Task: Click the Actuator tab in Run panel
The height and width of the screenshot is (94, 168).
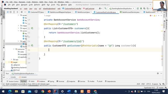Action: click(x=23, y=77)
